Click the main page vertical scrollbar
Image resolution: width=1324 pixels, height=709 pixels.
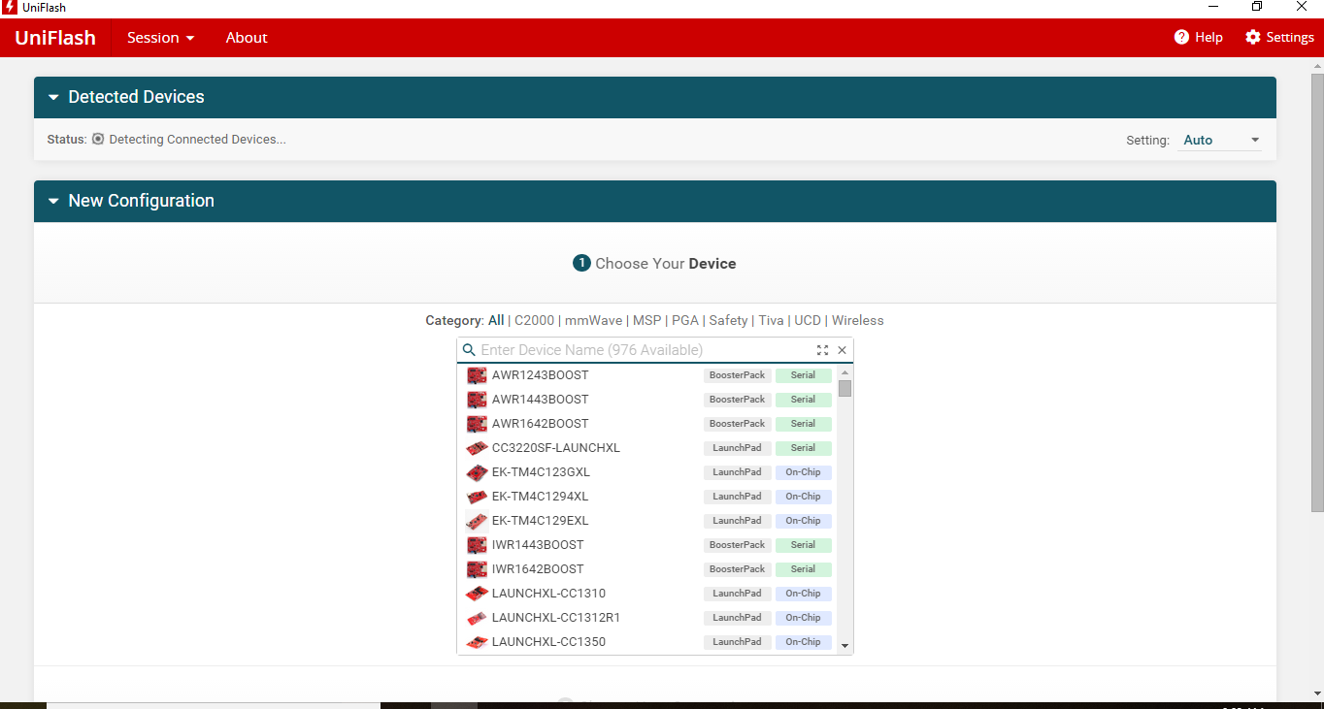(x=1317, y=291)
